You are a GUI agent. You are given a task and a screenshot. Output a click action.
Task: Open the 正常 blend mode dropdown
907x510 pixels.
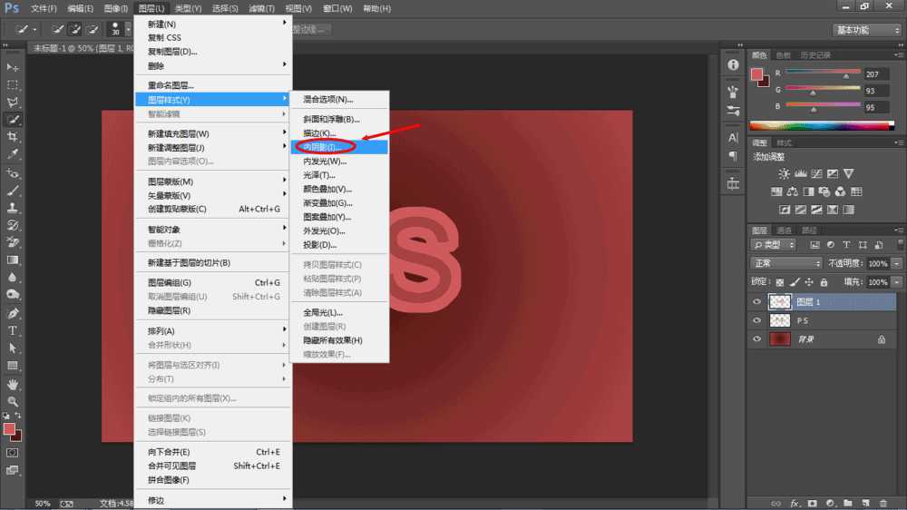pyautogui.click(x=786, y=263)
